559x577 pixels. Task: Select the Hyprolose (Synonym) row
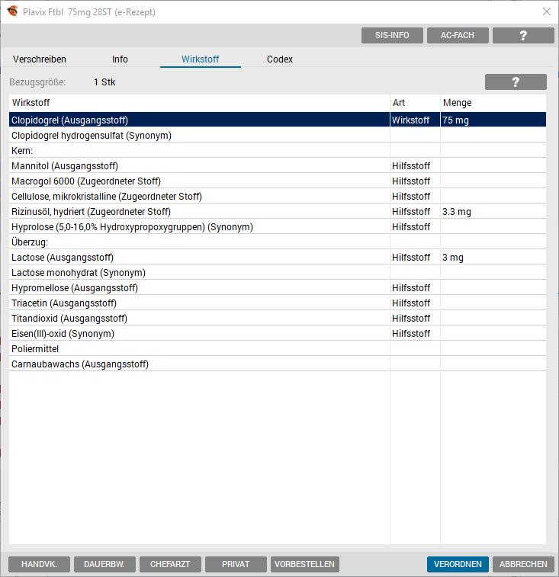coord(278,227)
